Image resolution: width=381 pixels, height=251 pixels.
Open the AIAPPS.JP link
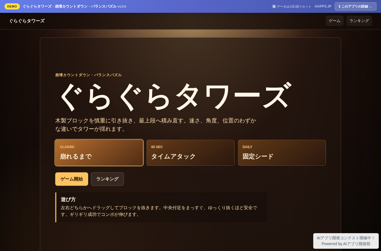(323, 6)
